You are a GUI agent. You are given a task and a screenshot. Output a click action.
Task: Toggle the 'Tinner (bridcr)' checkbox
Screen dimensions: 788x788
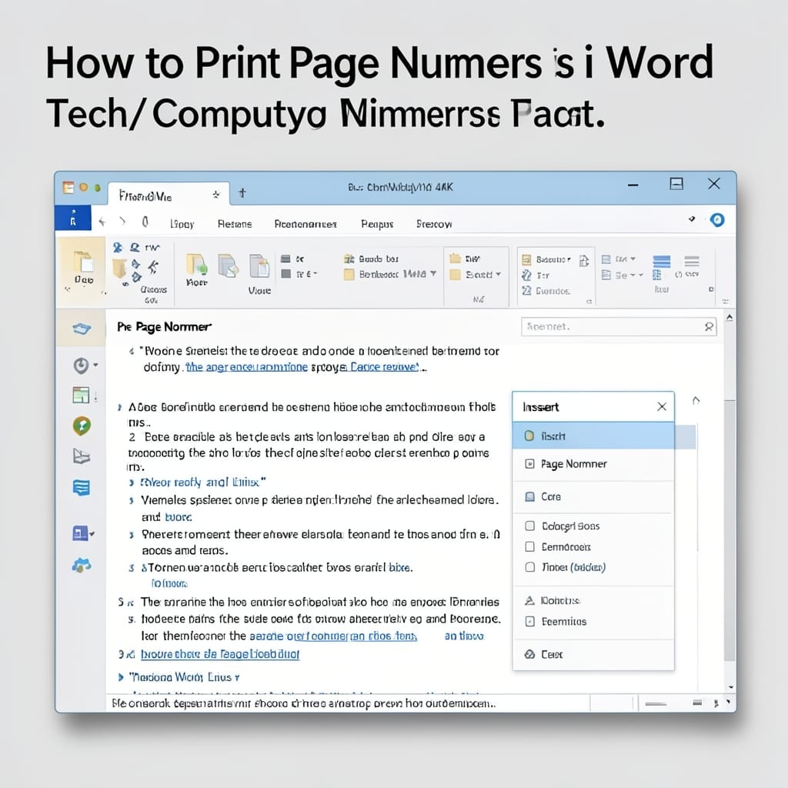click(x=529, y=567)
